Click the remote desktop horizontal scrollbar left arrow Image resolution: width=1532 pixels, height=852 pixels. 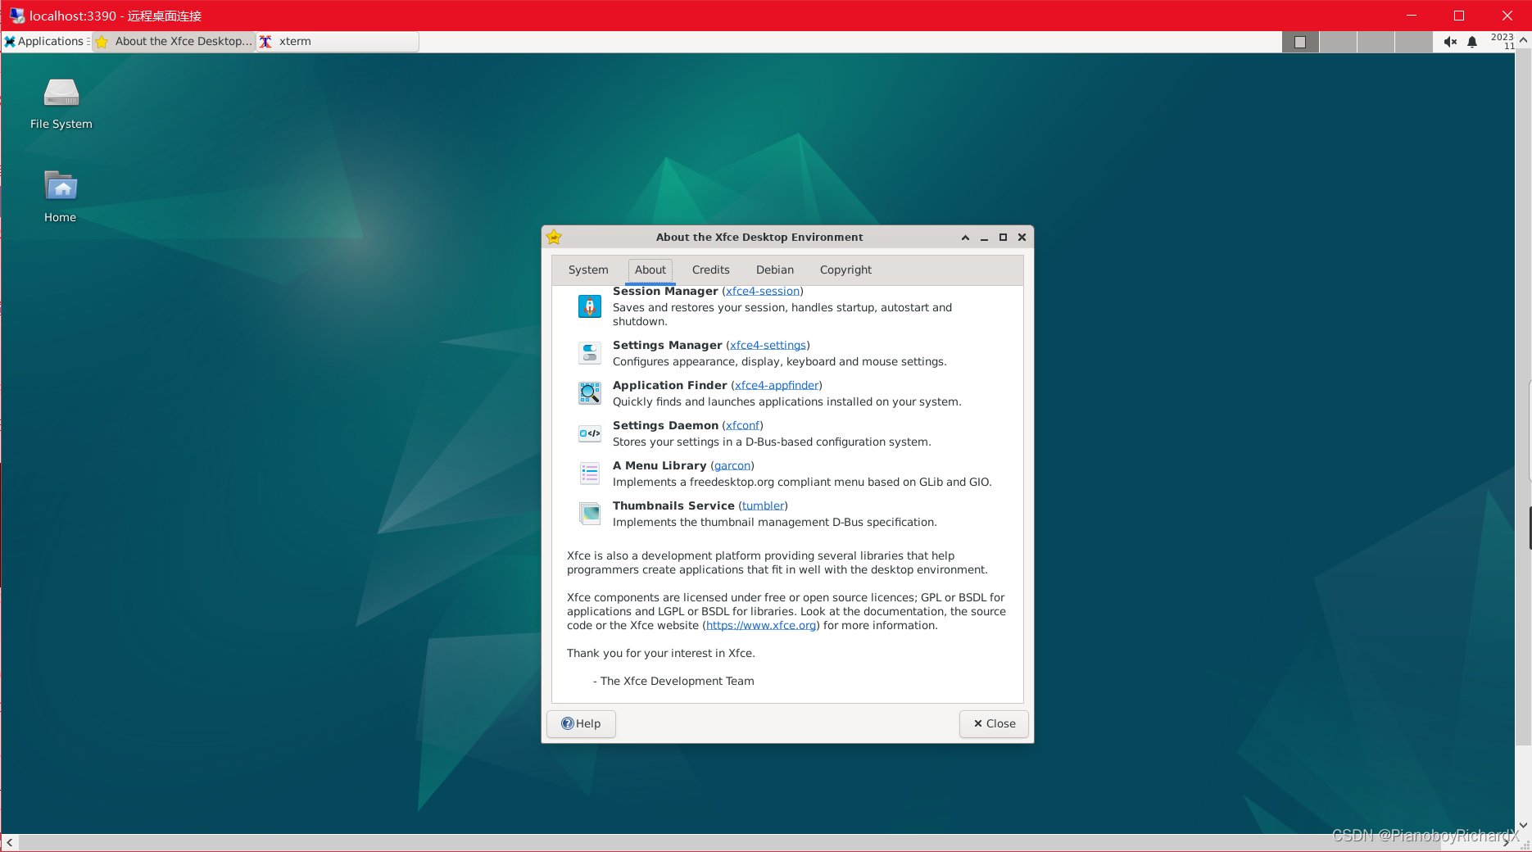coord(9,843)
